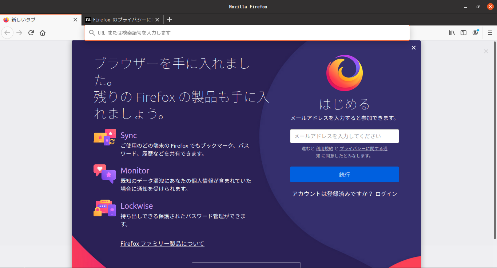
Task: Open the プライバシーに関する通知 link
Action: tap(363, 148)
